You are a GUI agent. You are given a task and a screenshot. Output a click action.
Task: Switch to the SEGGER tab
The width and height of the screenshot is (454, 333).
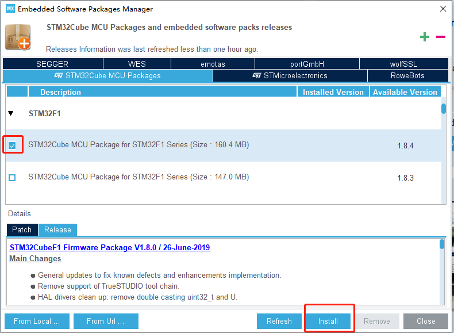(x=52, y=64)
